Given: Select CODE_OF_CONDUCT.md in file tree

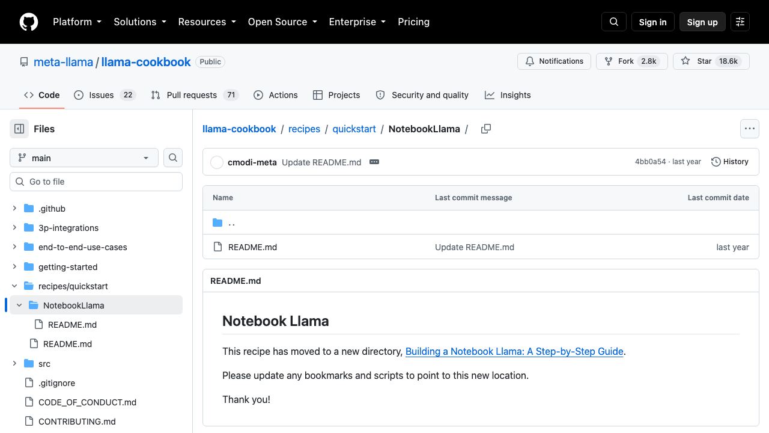Looking at the screenshot, I should click(x=87, y=402).
